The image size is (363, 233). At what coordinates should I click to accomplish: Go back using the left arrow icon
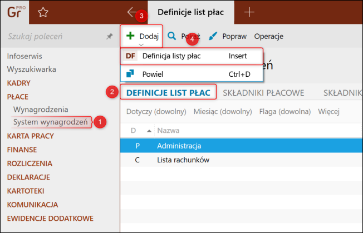133,12
